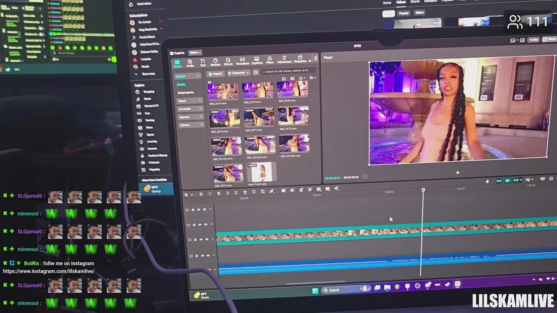Select the IMG_2576.mov thumbnail
Screen dimensions: 557x313
click(292, 89)
